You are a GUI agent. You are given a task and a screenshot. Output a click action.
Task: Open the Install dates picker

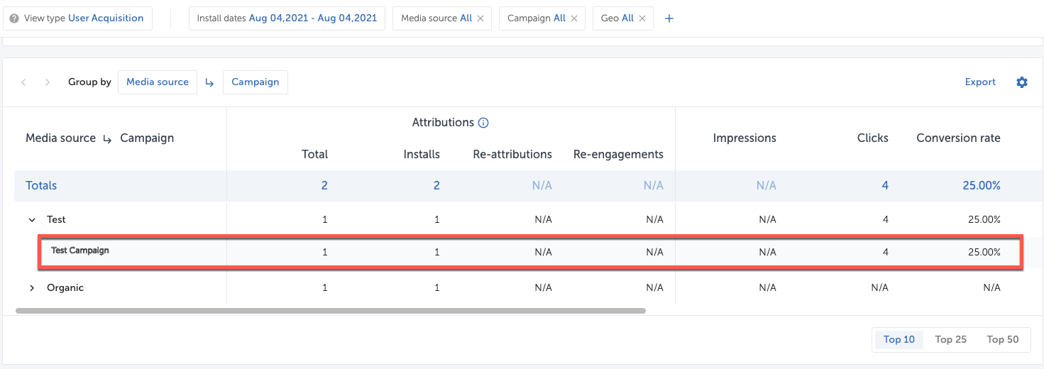click(x=287, y=18)
